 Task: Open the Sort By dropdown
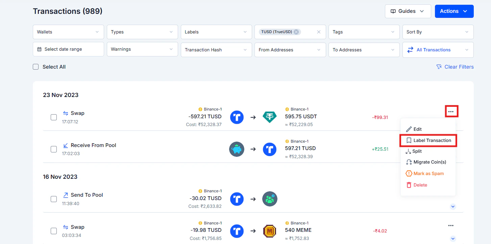pyautogui.click(x=438, y=32)
